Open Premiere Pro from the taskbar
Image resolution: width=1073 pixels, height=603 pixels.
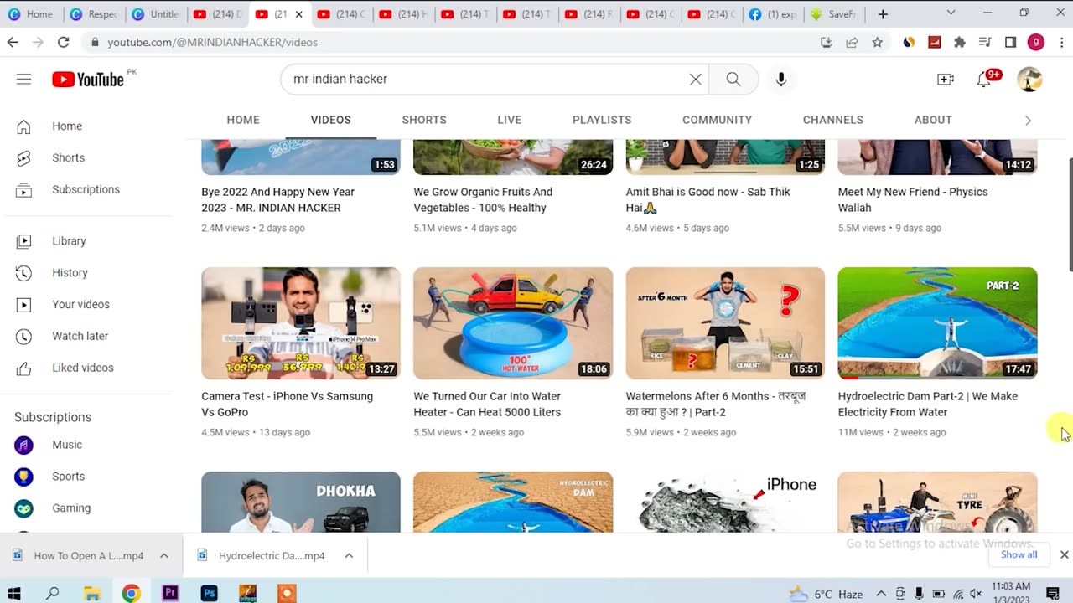[170, 594]
